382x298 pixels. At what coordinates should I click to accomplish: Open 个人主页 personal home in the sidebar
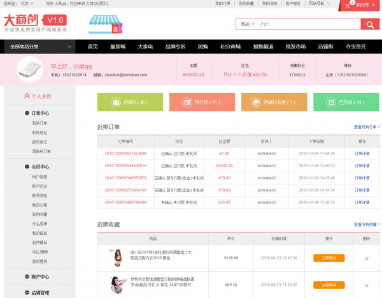38,96
